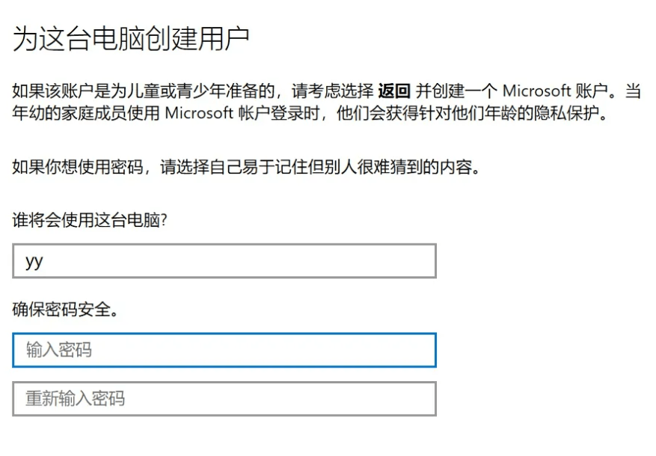Click the "登录时" text
656x456 pixels.
tap(290, 114)
